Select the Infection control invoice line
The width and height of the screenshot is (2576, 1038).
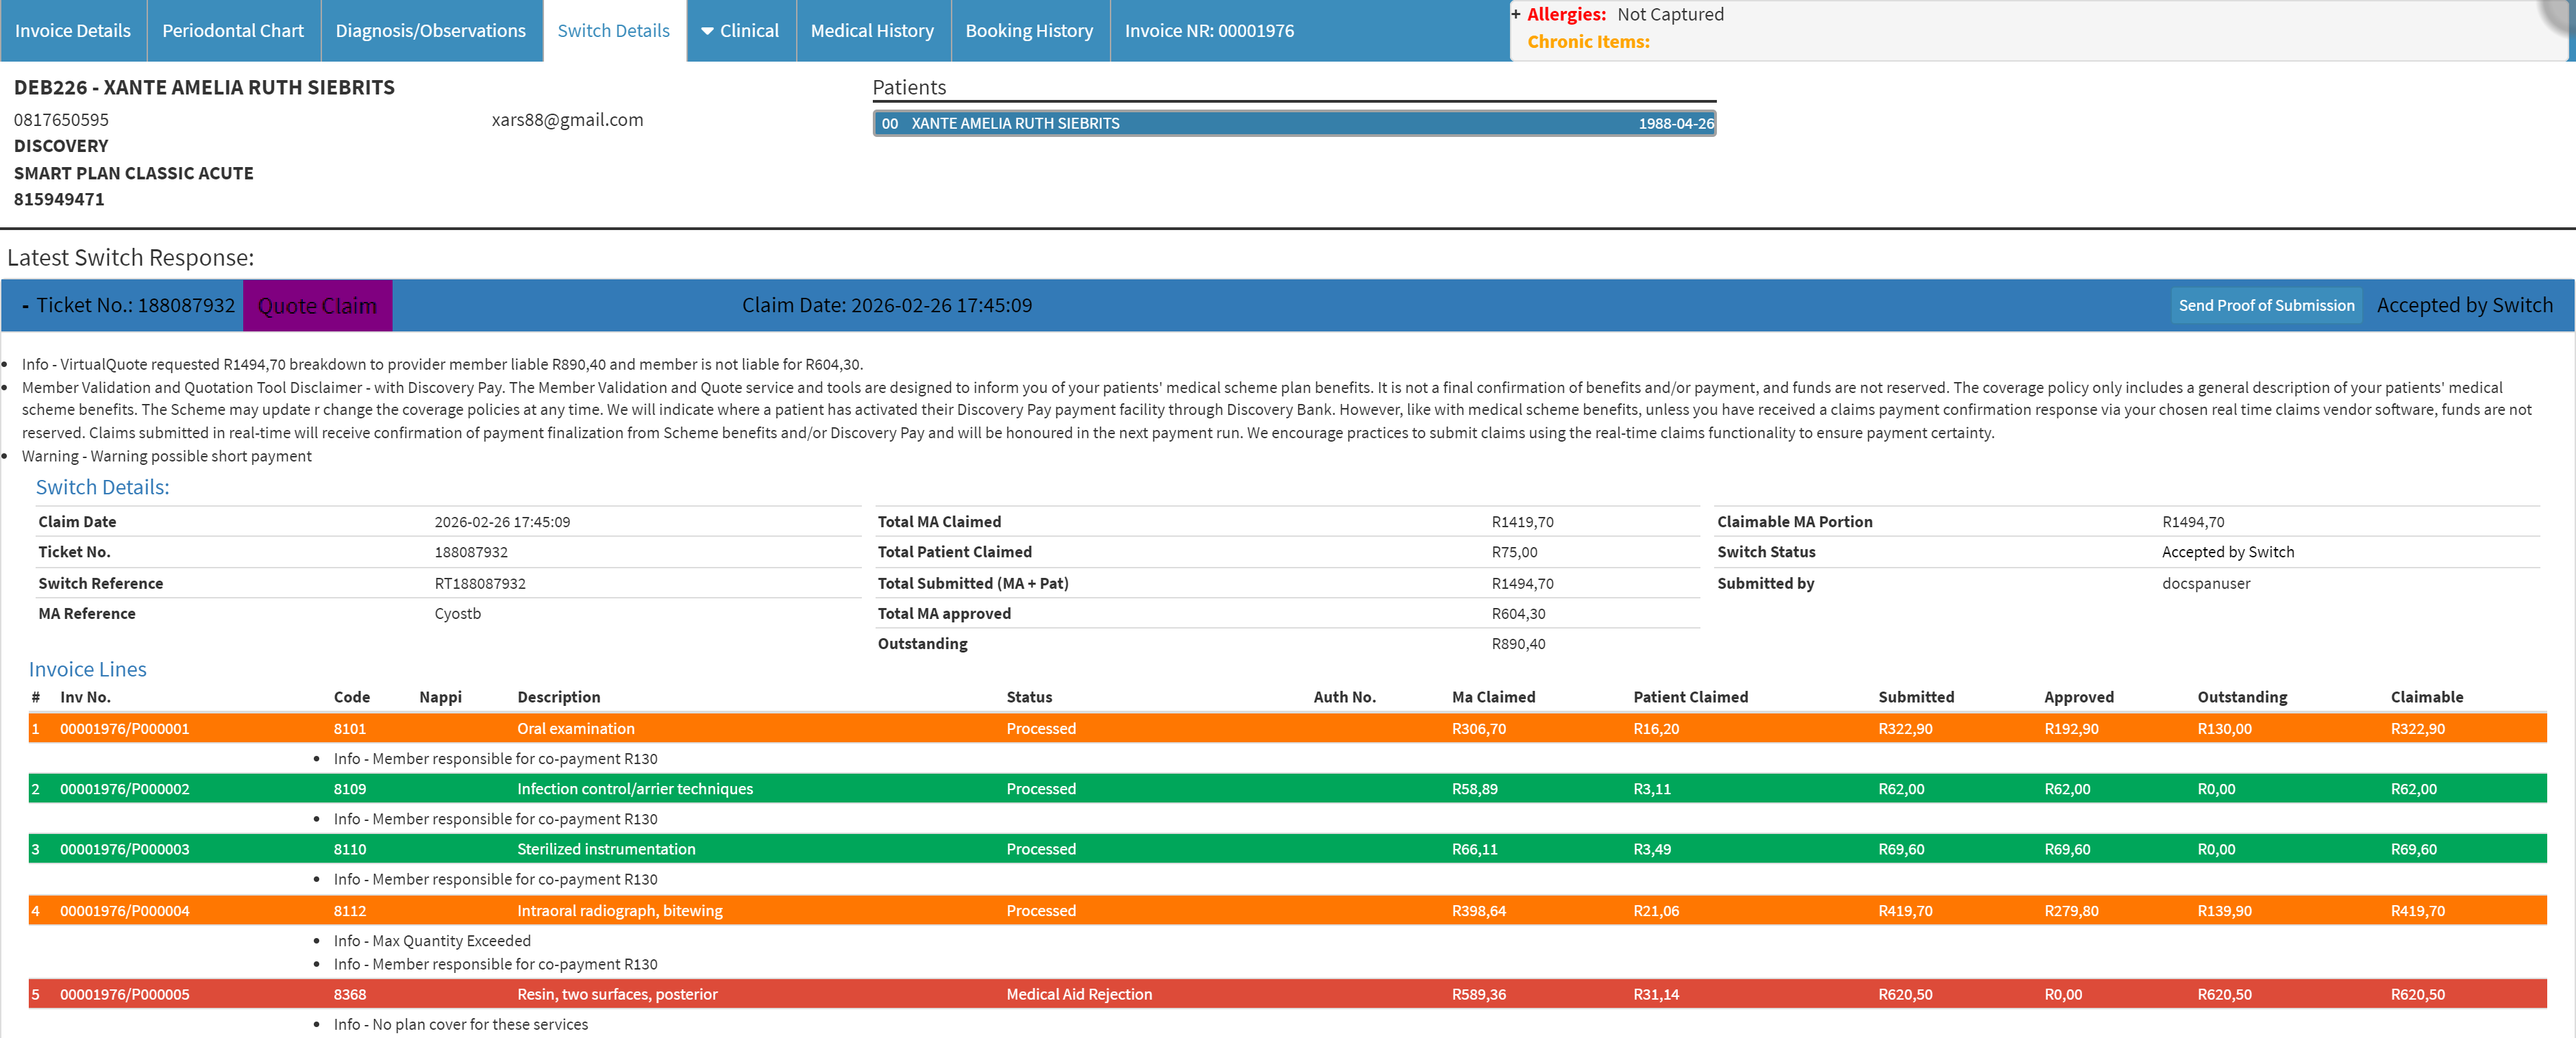coord(1287,788)
